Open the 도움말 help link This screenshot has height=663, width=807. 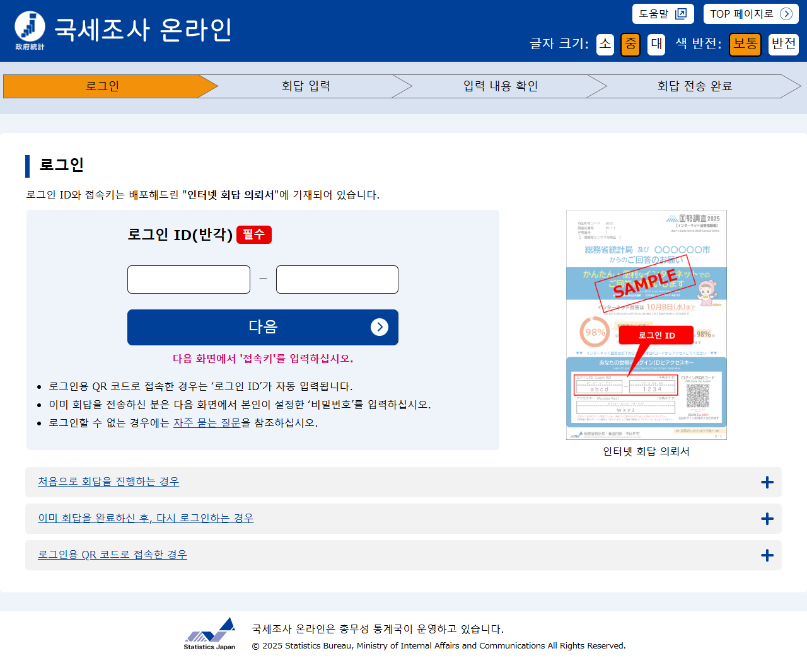(x=663, y=14)
